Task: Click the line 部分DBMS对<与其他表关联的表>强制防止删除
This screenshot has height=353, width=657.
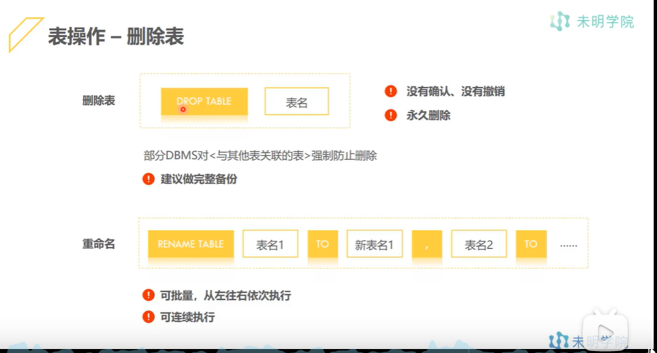Action: [x=260, y=156]
